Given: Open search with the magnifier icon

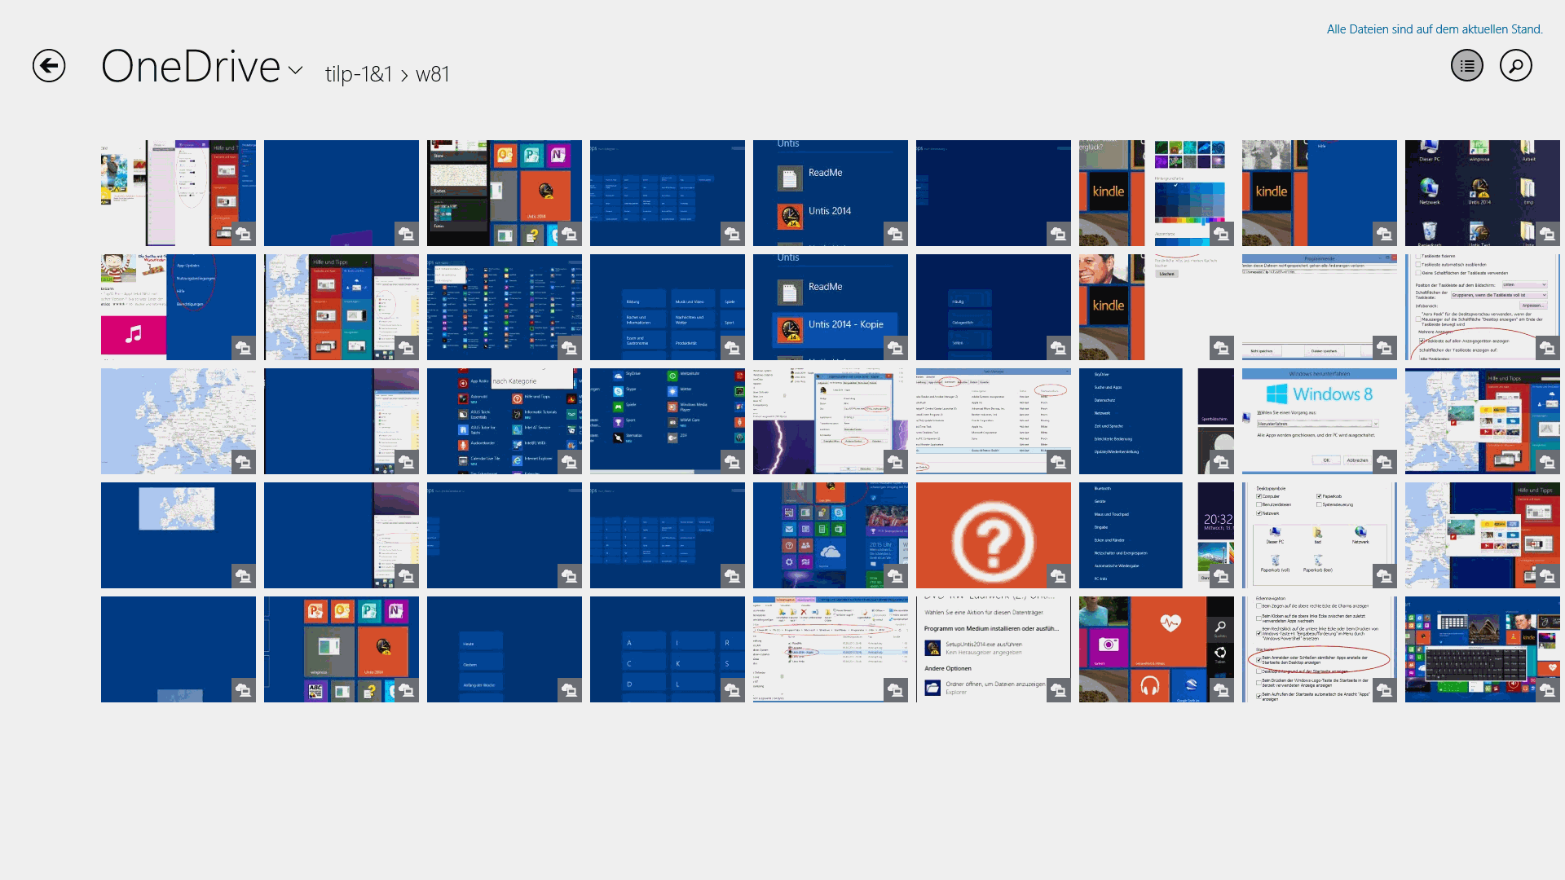Looking at the screenshot, I should click(x=1516, y=66).
